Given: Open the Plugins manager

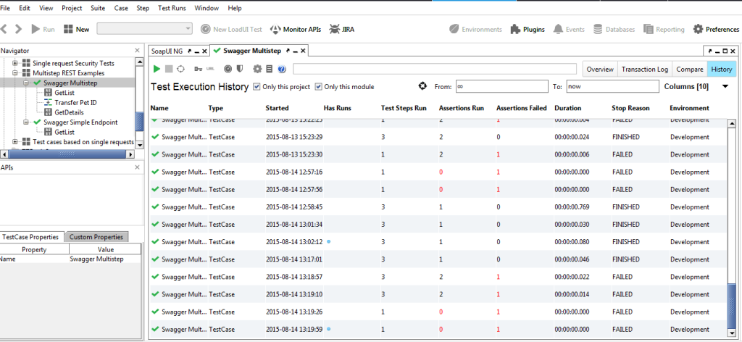Looking at the screenshot, I should 528,29.
